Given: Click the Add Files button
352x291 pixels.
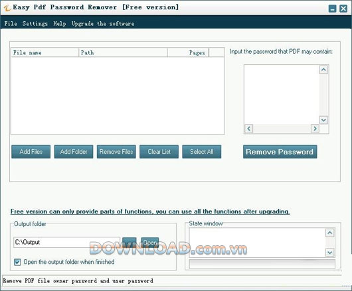Looking at the screenshot, I should tap(31, 152).
